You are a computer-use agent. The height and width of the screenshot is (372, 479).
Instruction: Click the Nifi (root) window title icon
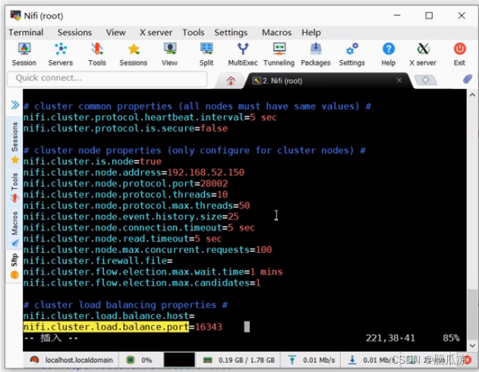[16, 15]
